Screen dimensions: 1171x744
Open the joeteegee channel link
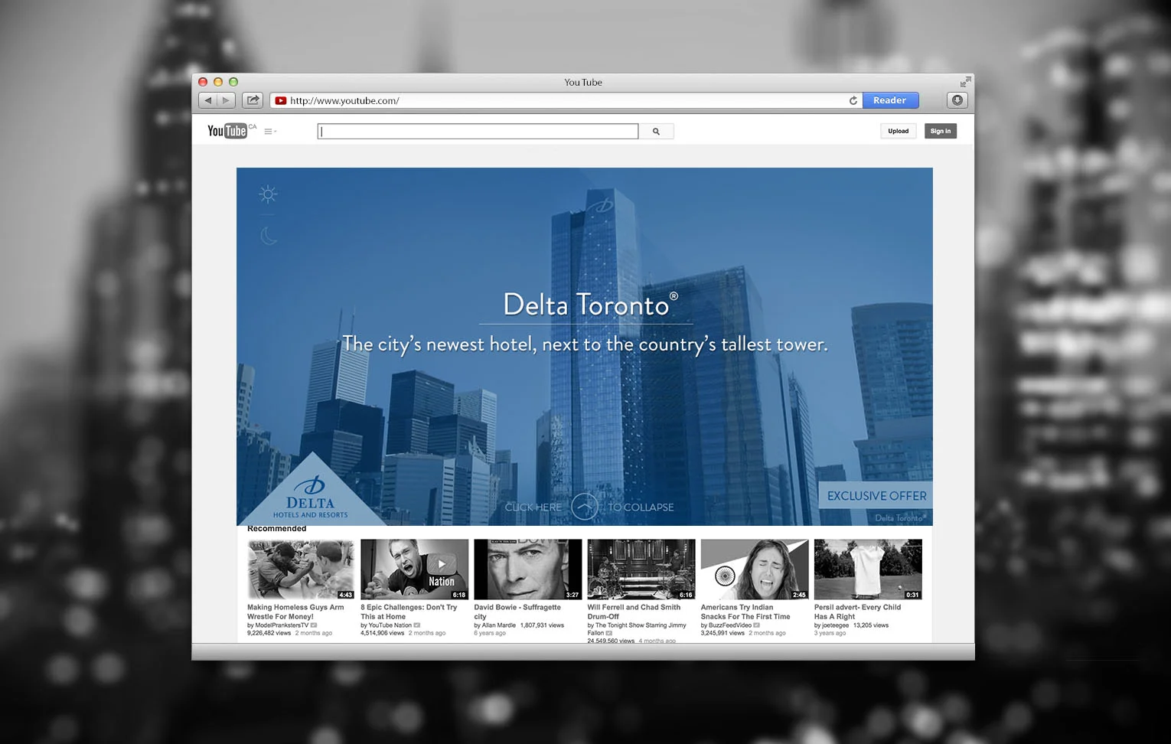pyautogui.click(x=836, y=625)
